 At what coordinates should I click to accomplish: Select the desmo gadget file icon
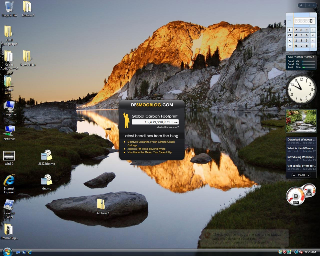point(46,182)
